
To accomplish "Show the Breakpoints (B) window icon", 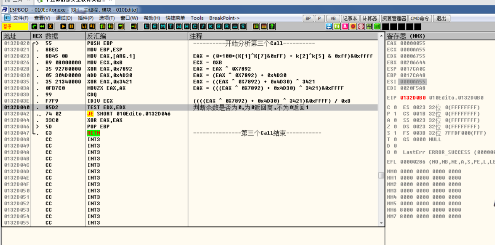I will point(219,27).
